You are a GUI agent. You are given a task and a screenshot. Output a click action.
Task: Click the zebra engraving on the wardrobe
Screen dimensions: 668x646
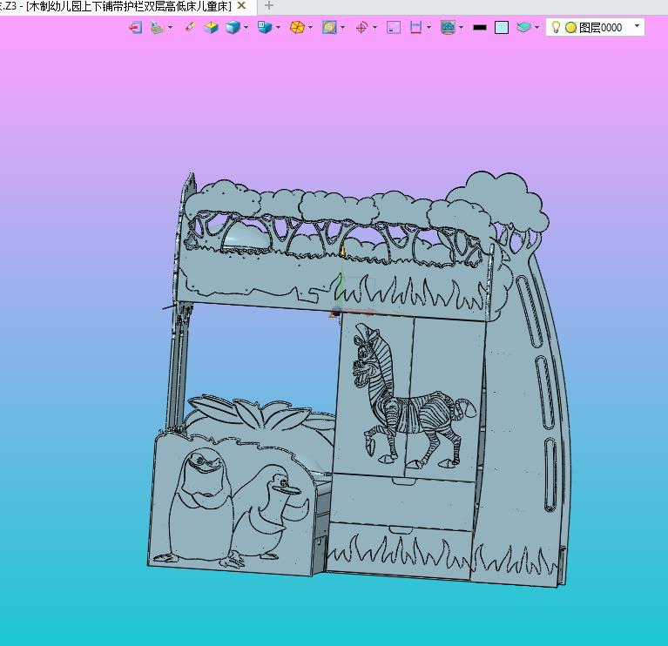[413, 396]
